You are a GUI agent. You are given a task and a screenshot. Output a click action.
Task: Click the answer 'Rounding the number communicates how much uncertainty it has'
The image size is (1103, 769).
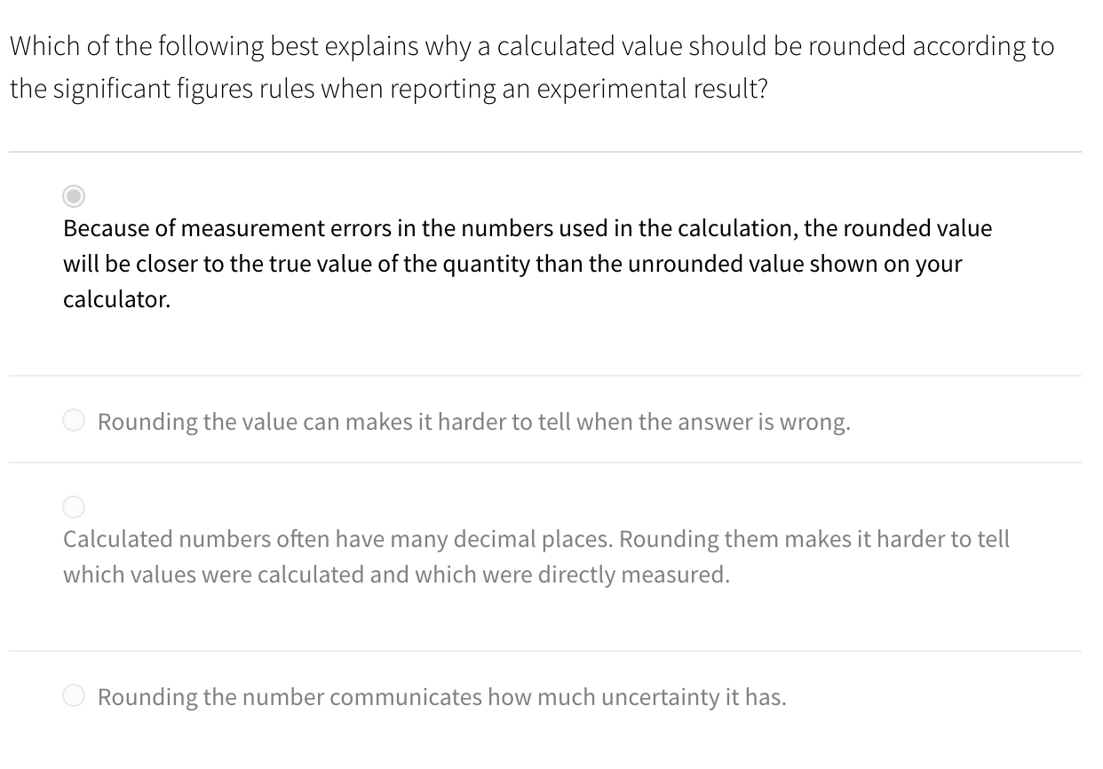[x=440, y=697]
